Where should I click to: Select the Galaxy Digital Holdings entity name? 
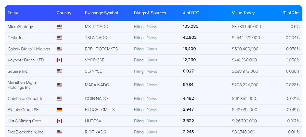(29, 49)
